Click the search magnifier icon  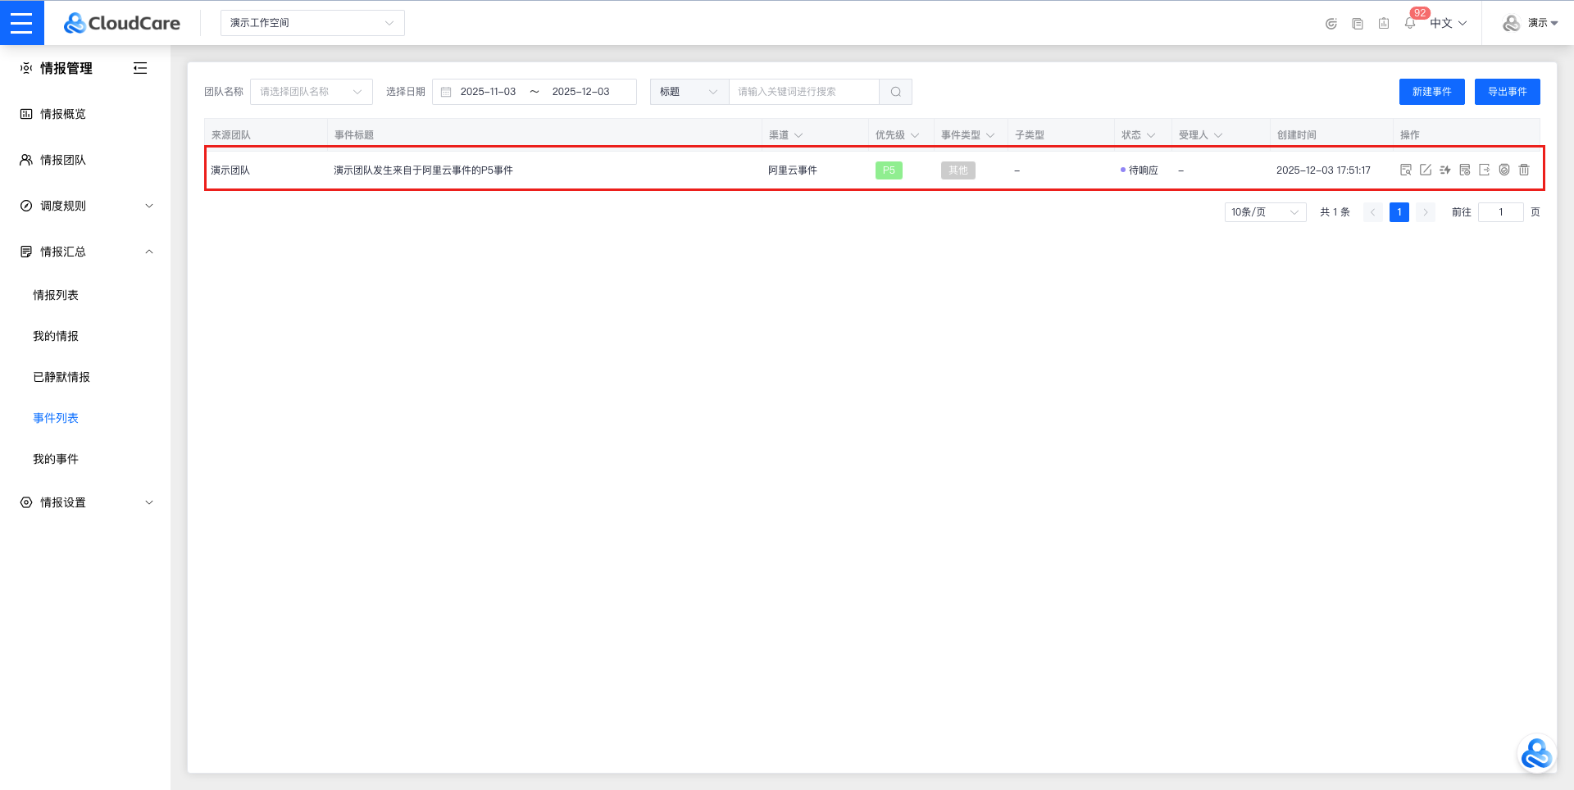(x=895, y=92)
